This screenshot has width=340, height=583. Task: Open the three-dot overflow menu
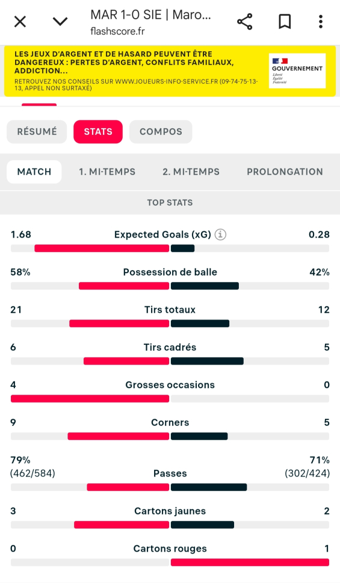tap(321, 22)
